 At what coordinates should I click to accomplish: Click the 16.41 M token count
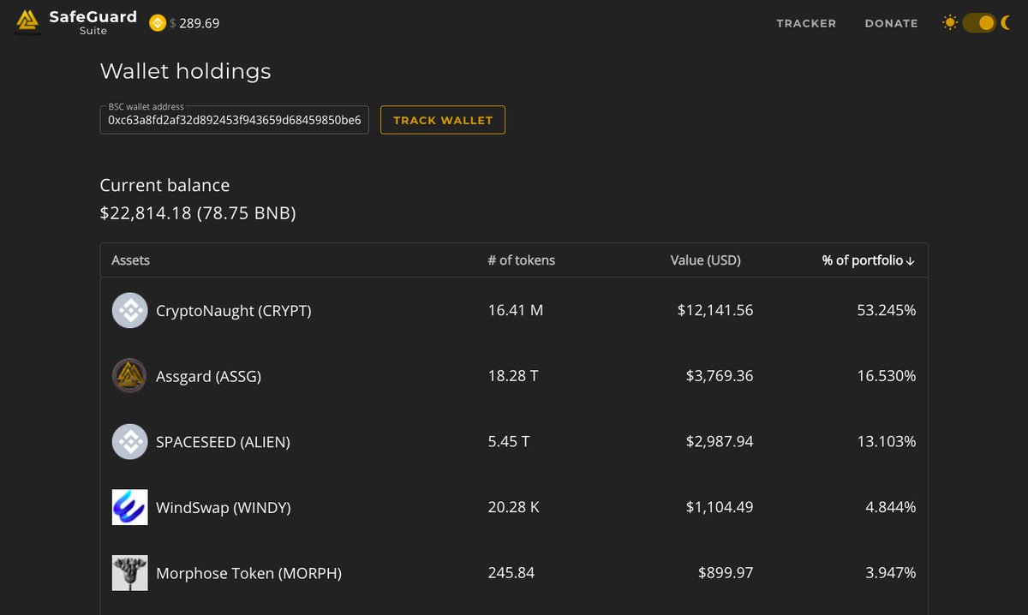click(516, 310)
